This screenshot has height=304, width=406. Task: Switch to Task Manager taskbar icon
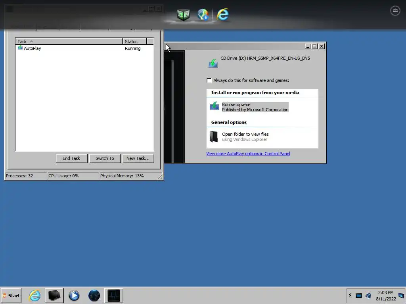pos(114,295)
